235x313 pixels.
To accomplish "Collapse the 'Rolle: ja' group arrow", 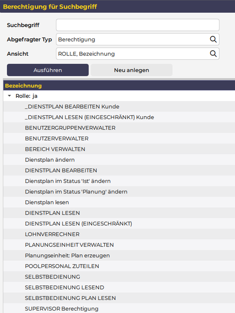I will coord(9,96).
